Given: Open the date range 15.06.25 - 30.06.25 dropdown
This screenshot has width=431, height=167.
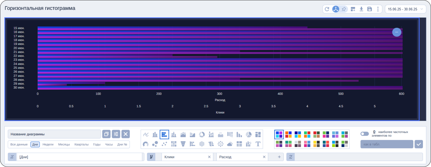Looking at the screenshot, I should 406,9.
